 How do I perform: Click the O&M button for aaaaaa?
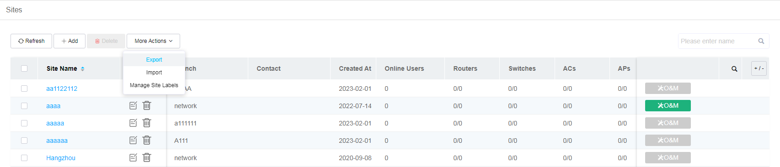tap(668, 141)
